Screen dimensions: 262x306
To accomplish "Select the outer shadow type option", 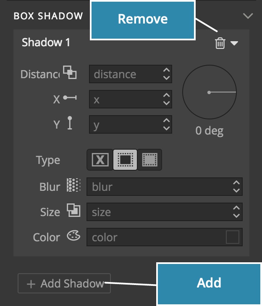I will coord(125,160).
